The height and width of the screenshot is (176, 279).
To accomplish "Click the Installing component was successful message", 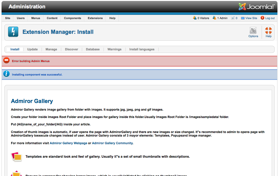I will 37,75.
